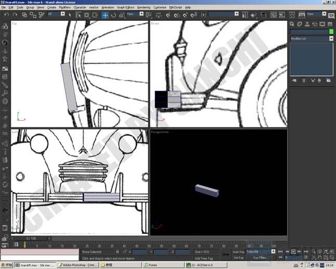The width and height of the screenshot is (336, 269).
Task: Open the key mode Selected dropdown
Action: point(273,252)
